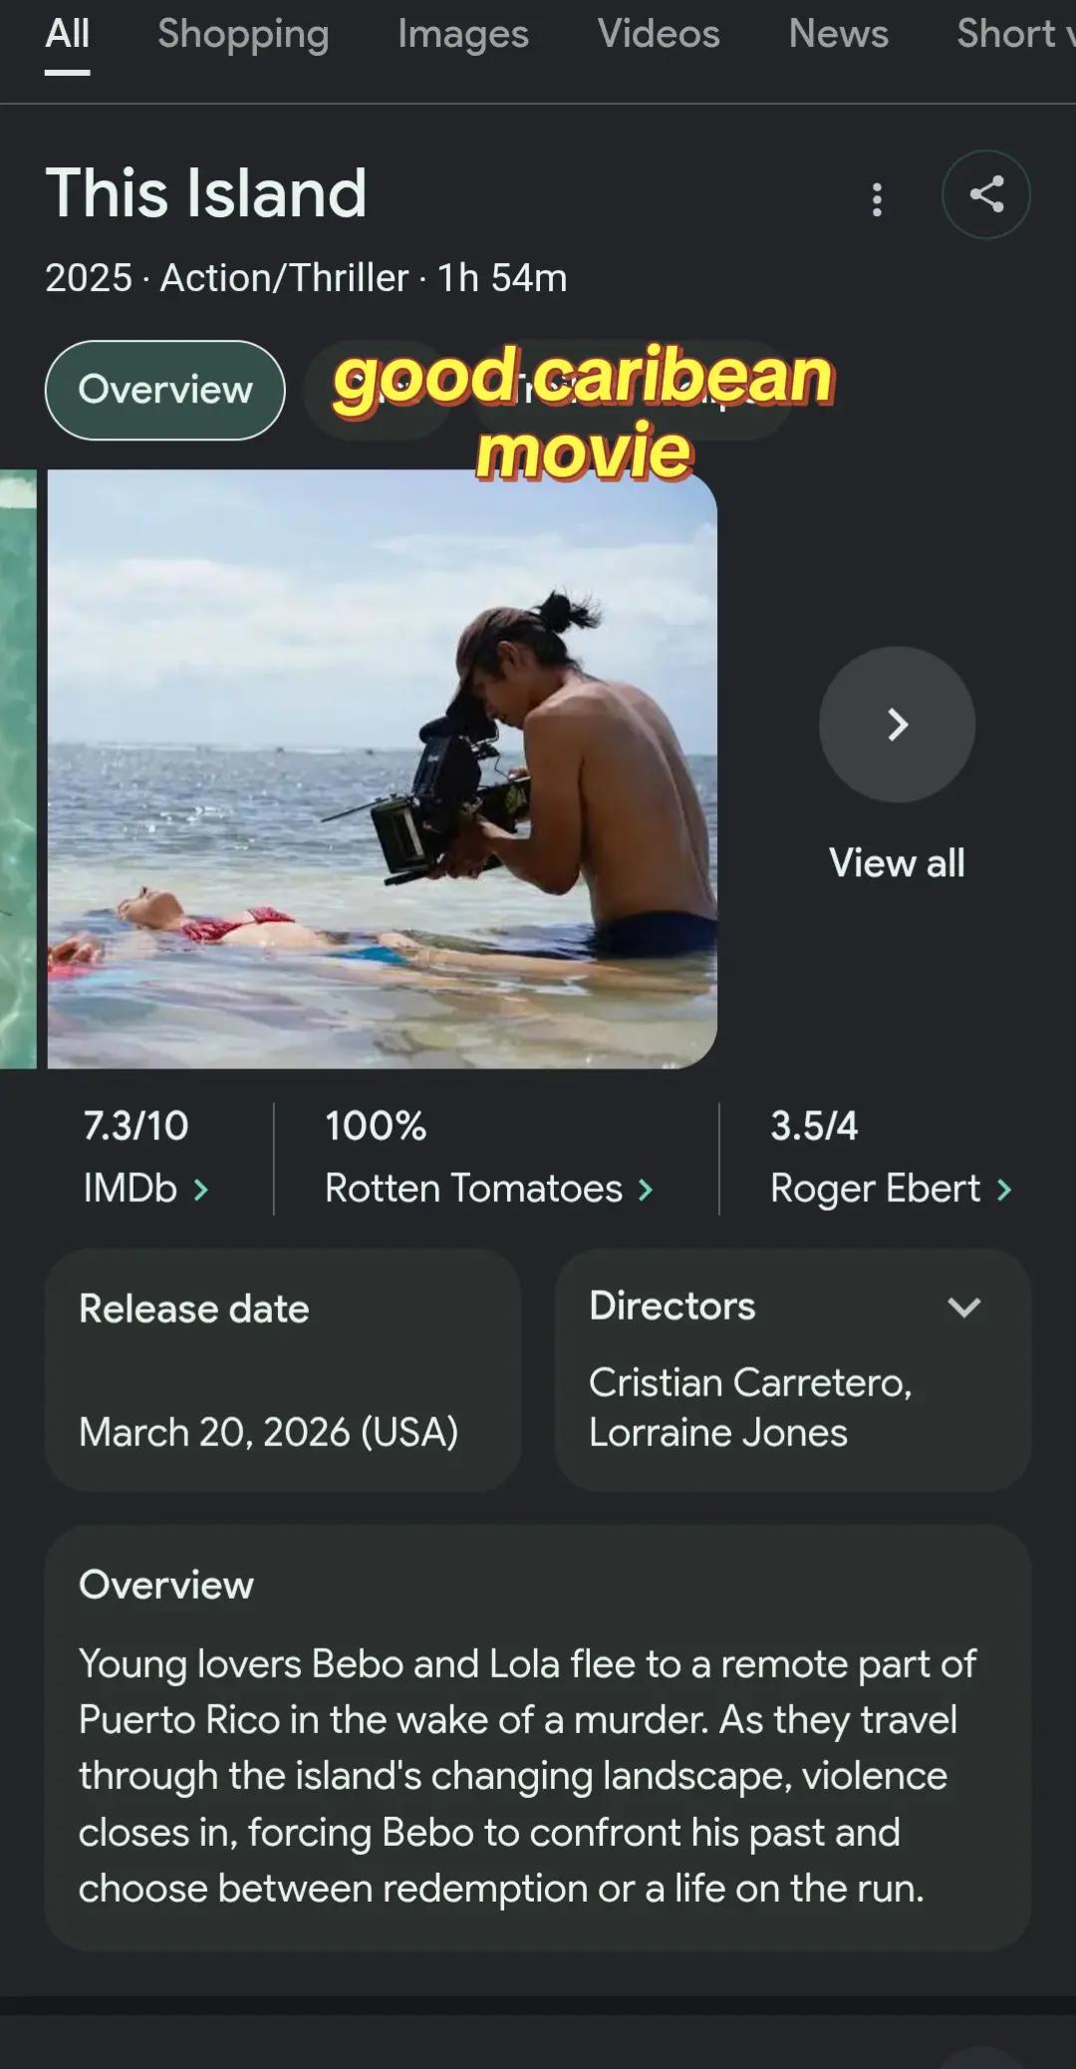Select the Overview chip

click(x=165, y=390)
